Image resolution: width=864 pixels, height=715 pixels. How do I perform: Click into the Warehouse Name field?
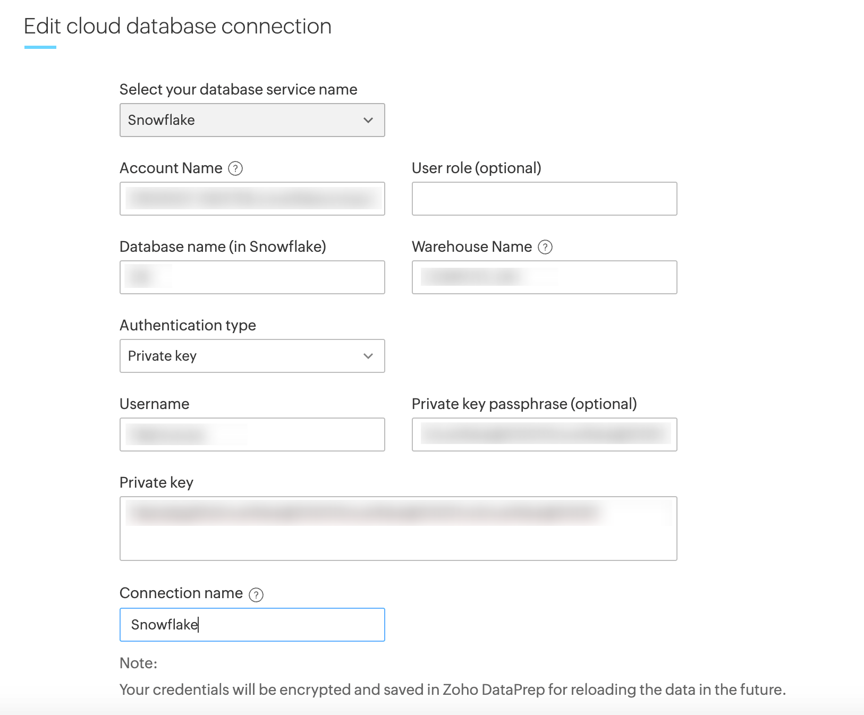544,277
